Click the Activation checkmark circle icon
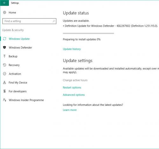 [x=4, y=74]
